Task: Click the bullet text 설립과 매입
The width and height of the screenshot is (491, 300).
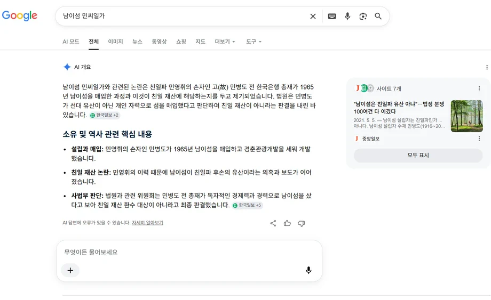Action: [x=87, y=149]
